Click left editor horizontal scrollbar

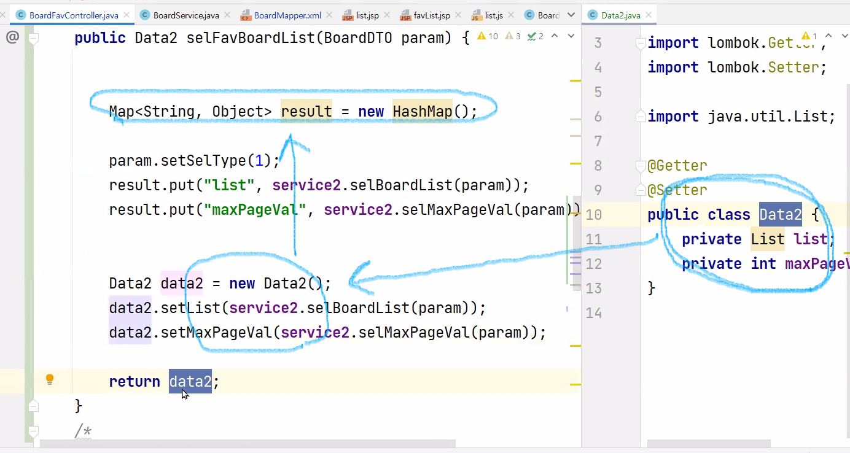click(x=248, y=443)
